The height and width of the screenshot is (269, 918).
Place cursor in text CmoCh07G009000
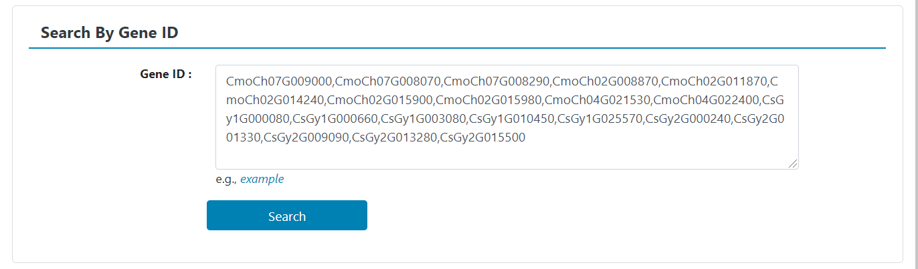pos(279,81)
